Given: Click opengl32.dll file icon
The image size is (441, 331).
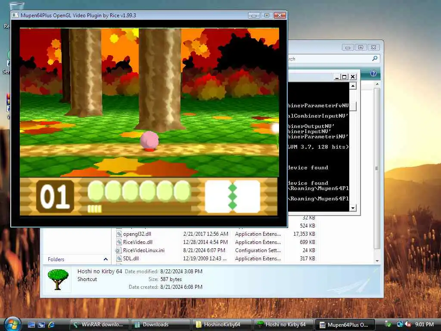Looking at the screenshot, I should (x=119, y=234).
